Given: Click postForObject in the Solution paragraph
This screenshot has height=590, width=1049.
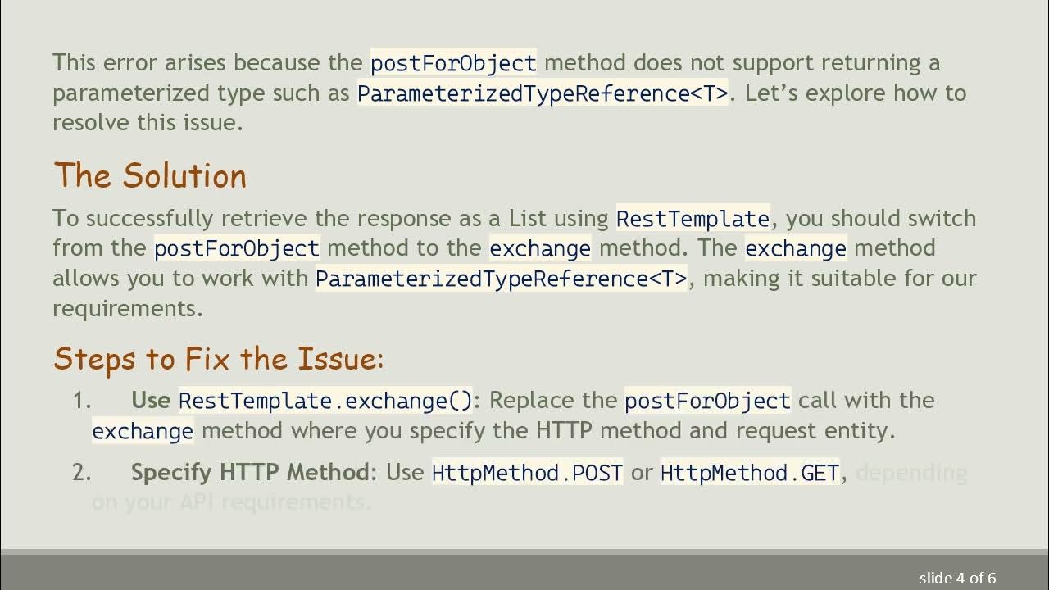Looking at the screenshot, I should 237,248.
